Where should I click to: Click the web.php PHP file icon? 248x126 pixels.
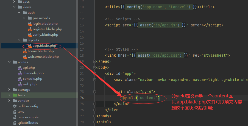click(x=20, y=84)
